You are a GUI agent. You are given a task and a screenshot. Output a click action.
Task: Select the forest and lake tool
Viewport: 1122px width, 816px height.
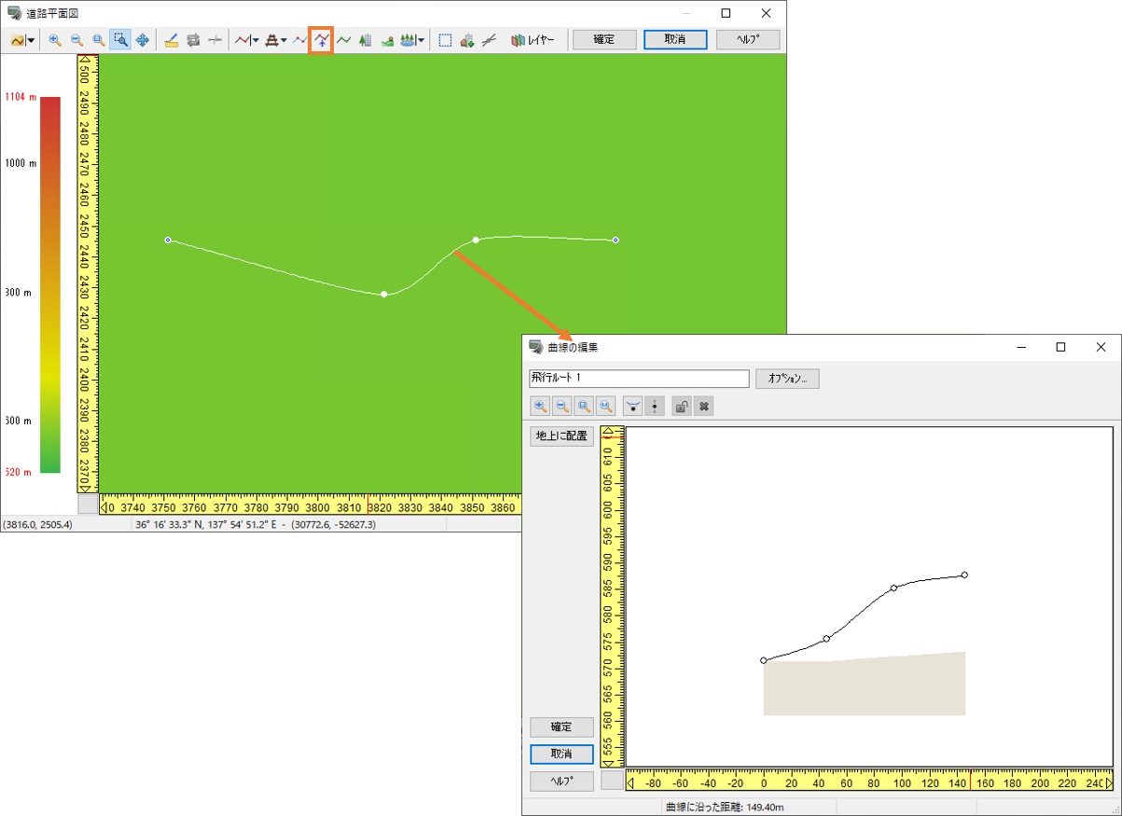(408, 40)
